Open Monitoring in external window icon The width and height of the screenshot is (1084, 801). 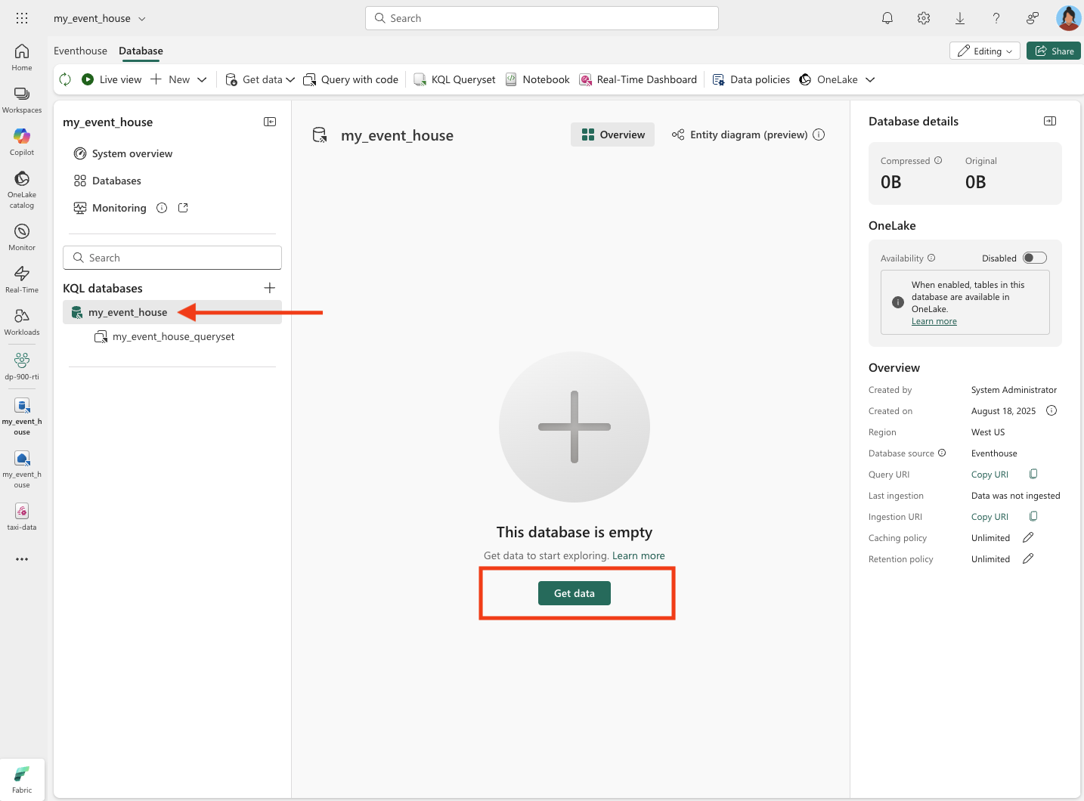[183, 208]
